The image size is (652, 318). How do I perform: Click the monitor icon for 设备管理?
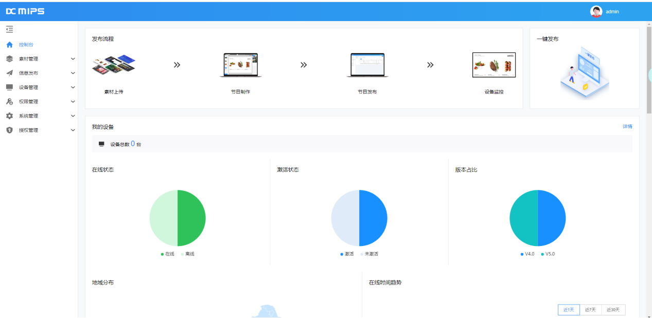[9, 87]
